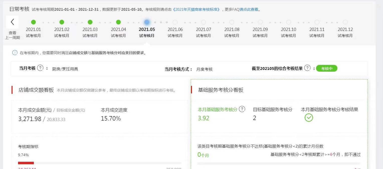This screenshot has height=169, width=383.
Task: Select the blue 2021.05 current month dot
Action: point(147,22)
